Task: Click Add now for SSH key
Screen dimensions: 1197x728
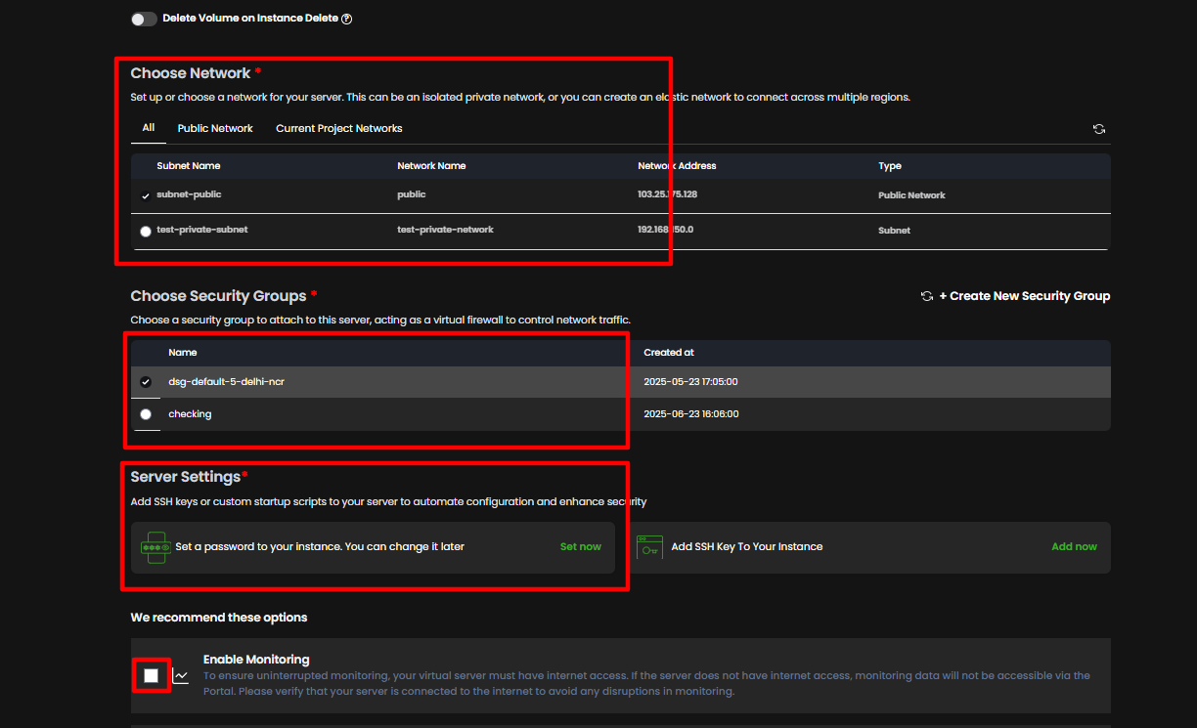Action: click(1074, 547)
